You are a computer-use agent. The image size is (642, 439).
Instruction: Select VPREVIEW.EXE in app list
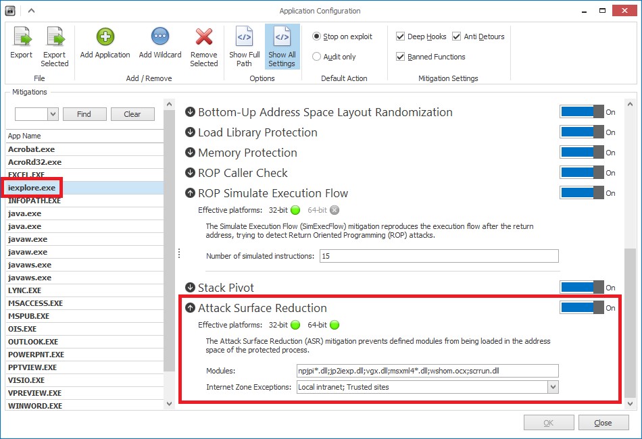coord(84,393)
